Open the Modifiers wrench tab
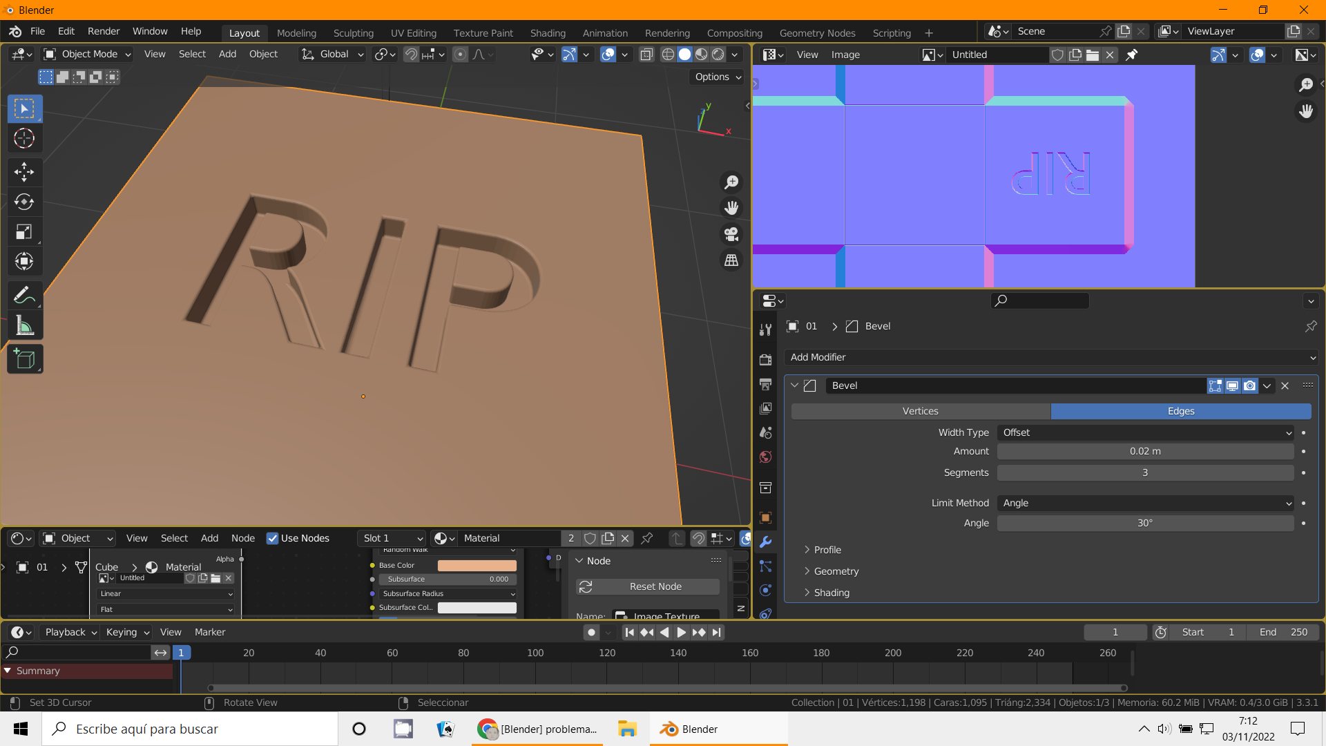This screenshot has width=1326, height=746. pyautogui.click(x=765, y=542)
